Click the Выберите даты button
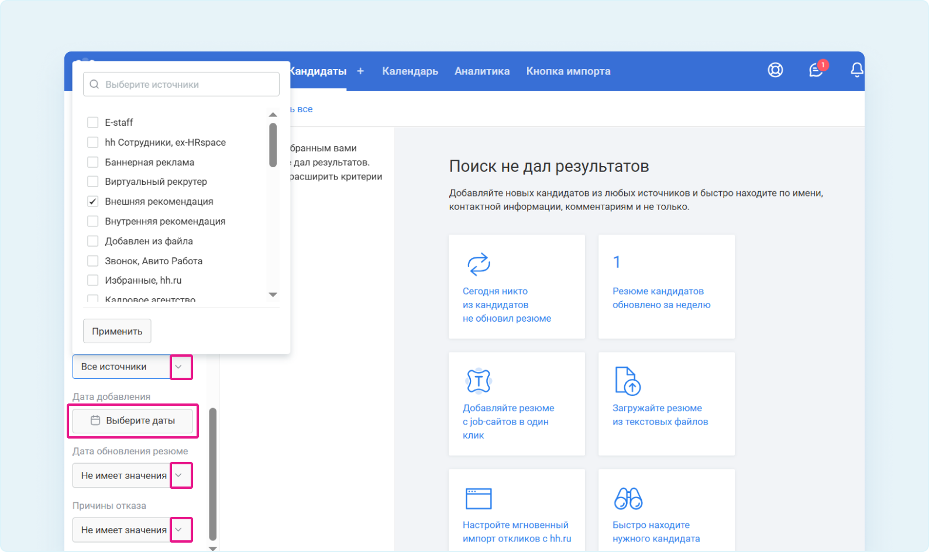This screenshot has height=552, width=929. tap(133, 420)
